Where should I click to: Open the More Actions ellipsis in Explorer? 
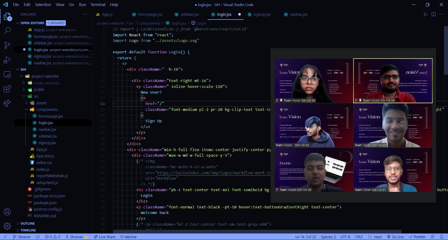coord(85,14)
